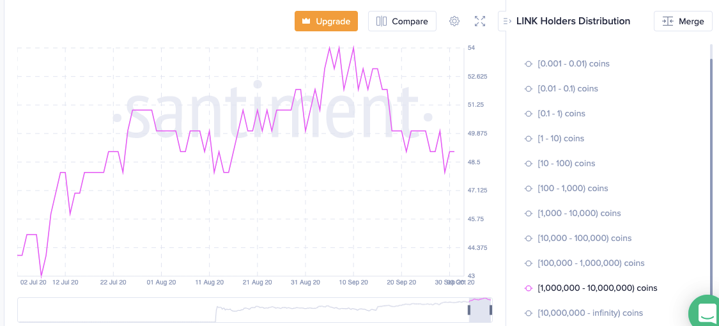719x326 pixels.
Task: Toggle the [100,000 - 1,000,000) coins metric
Action: point(585,263)
